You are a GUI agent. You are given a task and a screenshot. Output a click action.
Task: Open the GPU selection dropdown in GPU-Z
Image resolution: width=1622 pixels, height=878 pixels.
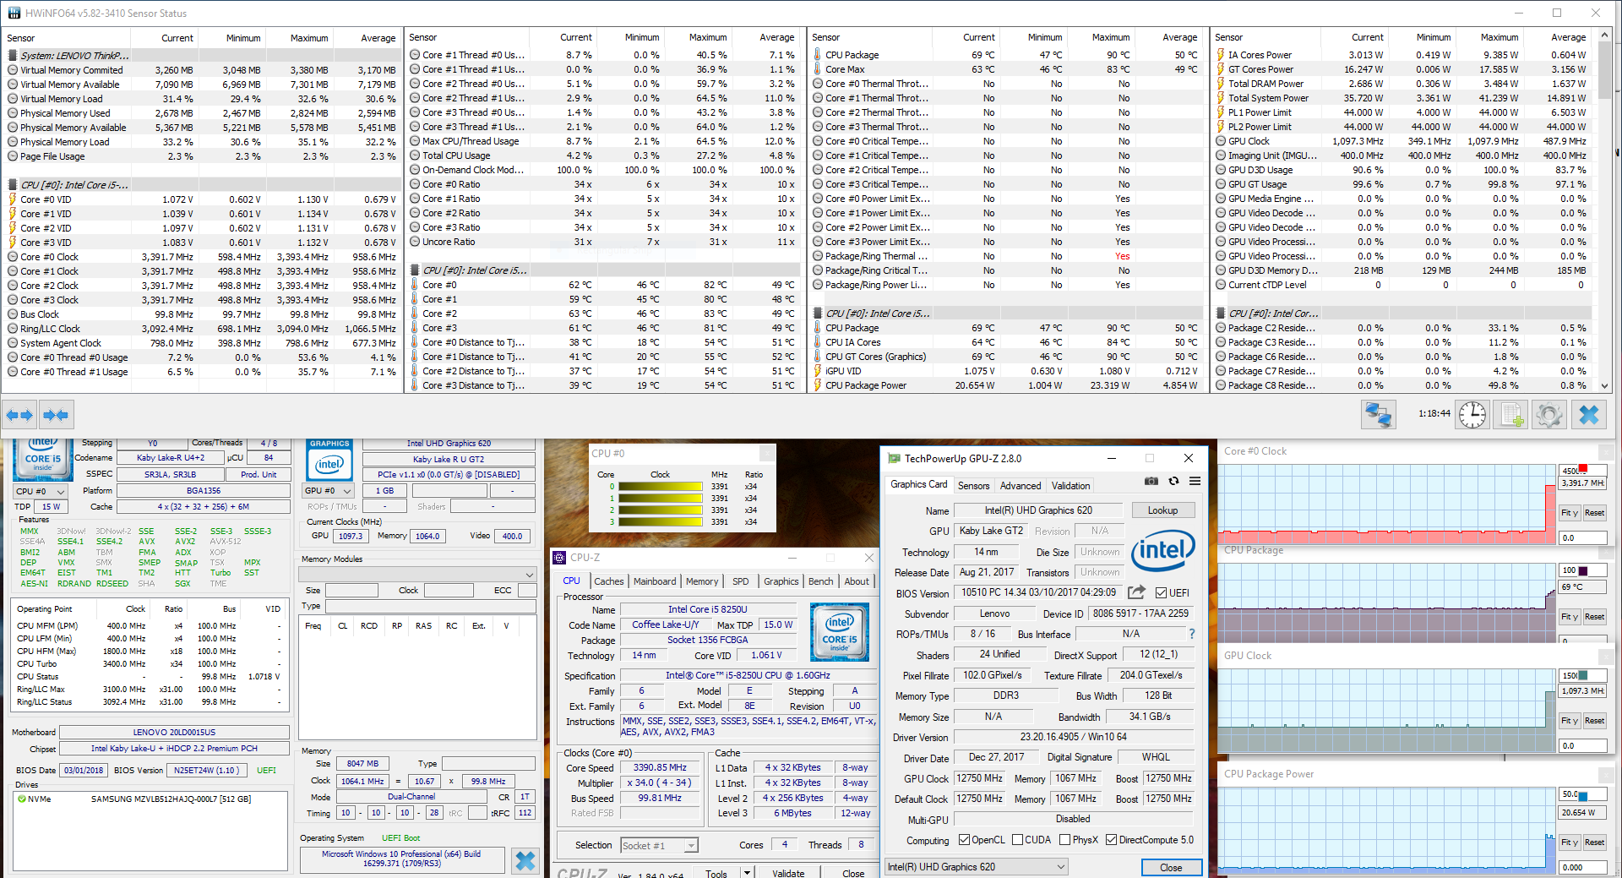click(977, 867)
